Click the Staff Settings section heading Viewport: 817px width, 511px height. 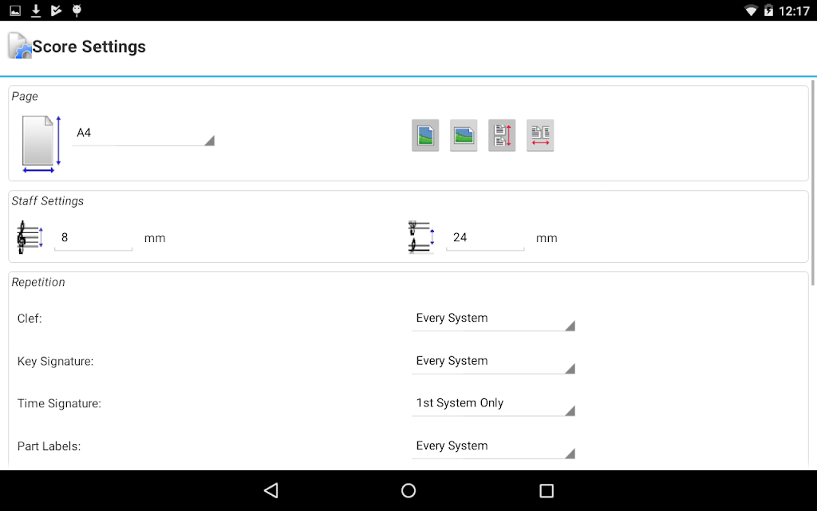[x=47, y=201]
